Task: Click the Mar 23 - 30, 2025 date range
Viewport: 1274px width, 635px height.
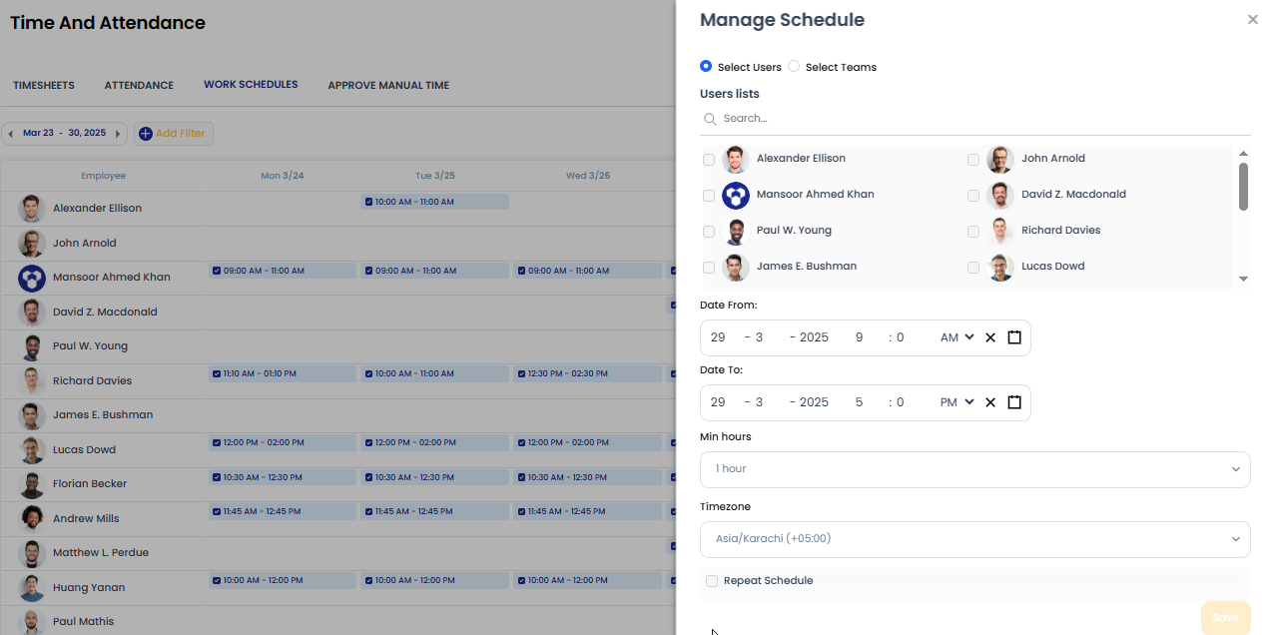Action: point(63,132)
